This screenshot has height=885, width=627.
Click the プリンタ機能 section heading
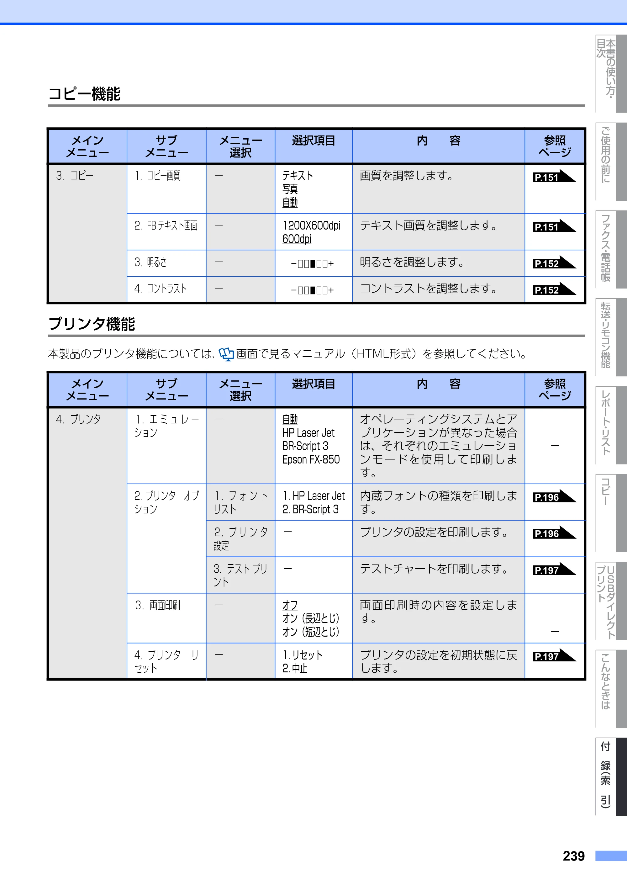pos(92,324)
